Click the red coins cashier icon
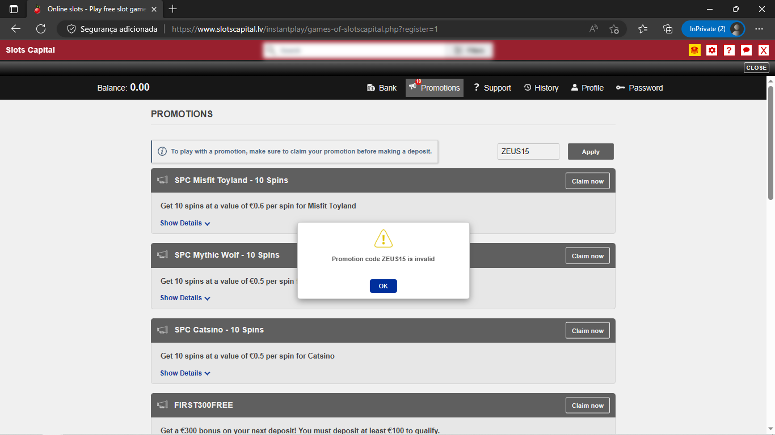775x435 pixels. (694, 50)
